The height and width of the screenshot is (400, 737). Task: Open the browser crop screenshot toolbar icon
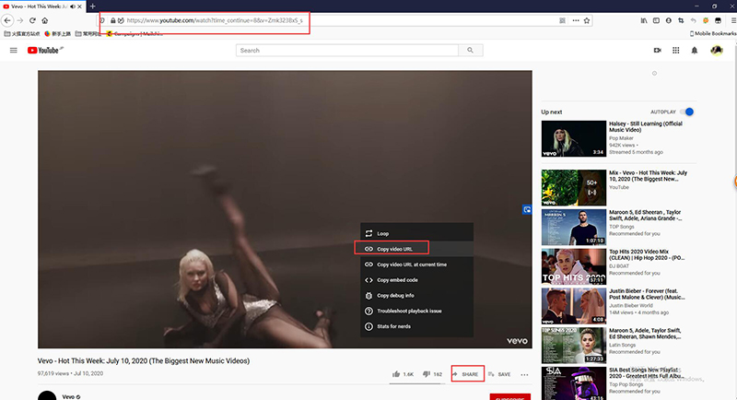click(x=681, y=20)
